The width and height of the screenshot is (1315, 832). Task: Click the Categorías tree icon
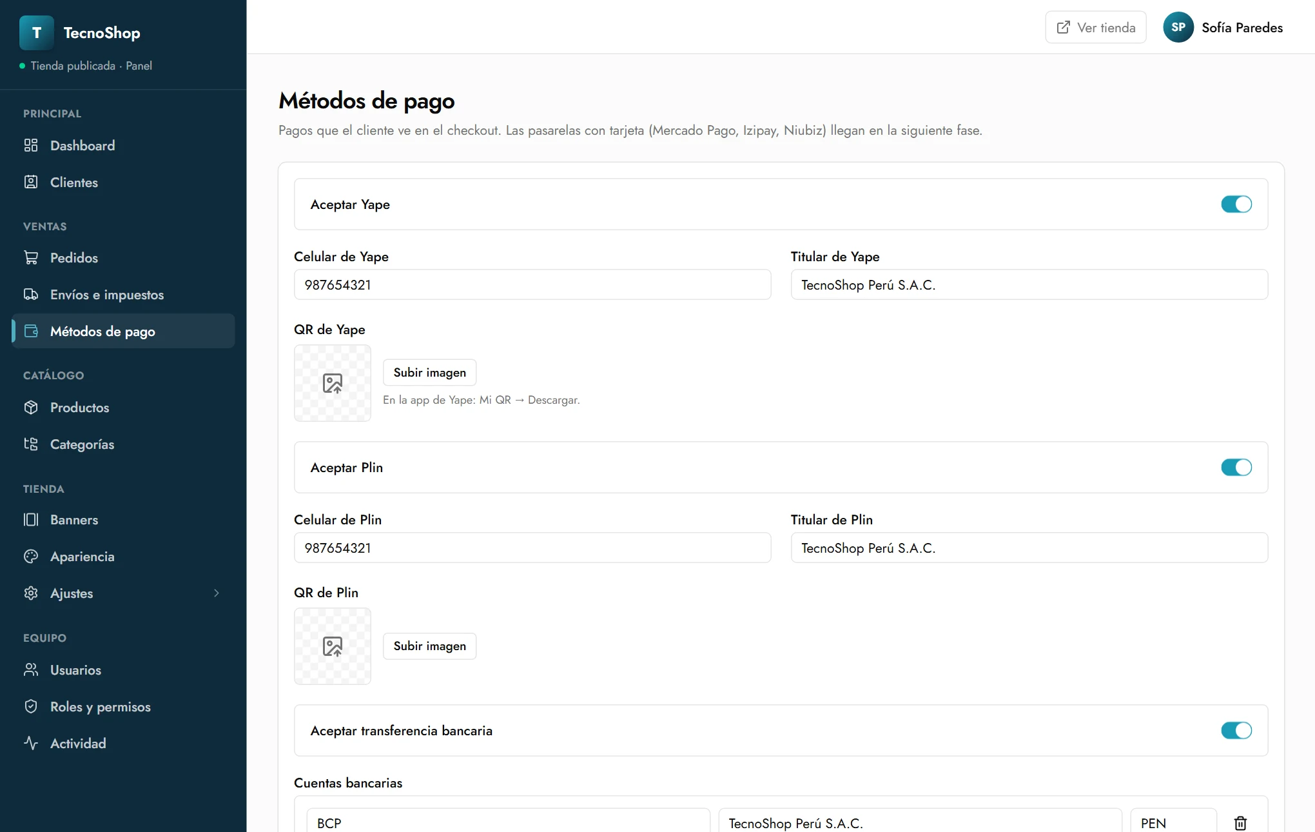pyautogui.click(x=31, y=444)
